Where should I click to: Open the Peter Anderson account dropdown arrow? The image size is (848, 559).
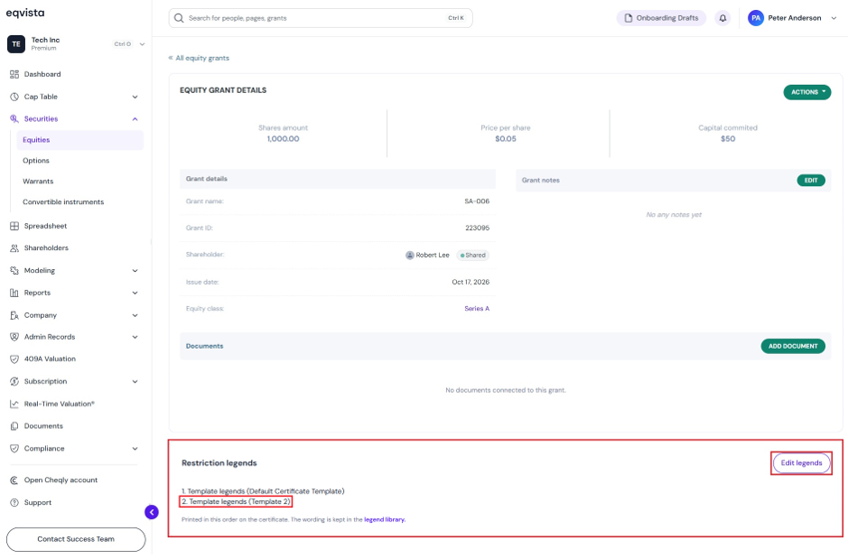click(834, 18)
